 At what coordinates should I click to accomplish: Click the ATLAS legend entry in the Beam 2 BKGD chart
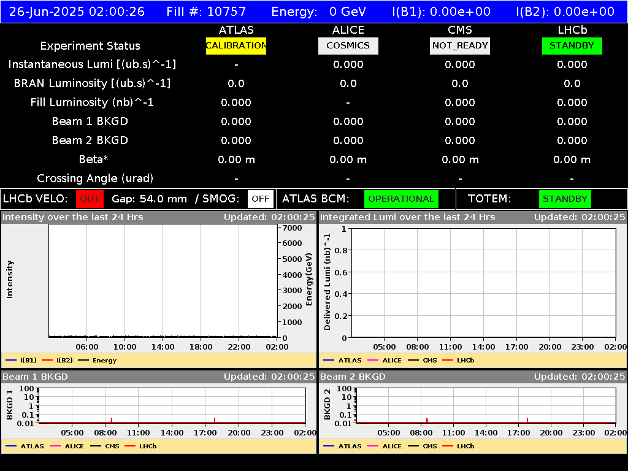pyautogui.click(x=342, y=446)
